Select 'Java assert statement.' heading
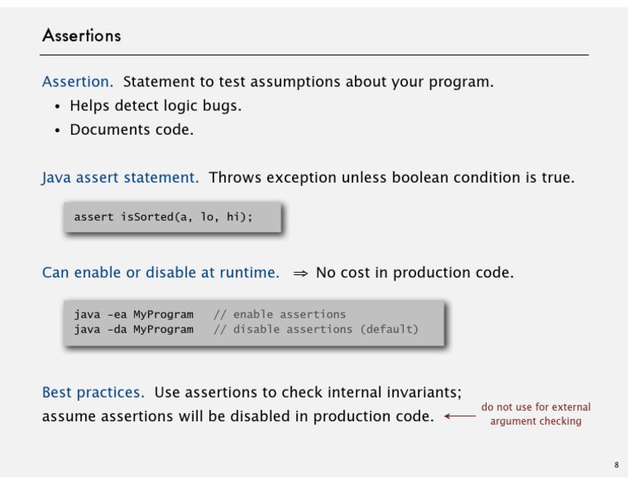This screenshot has height=485, width=628. pos(120,177)
